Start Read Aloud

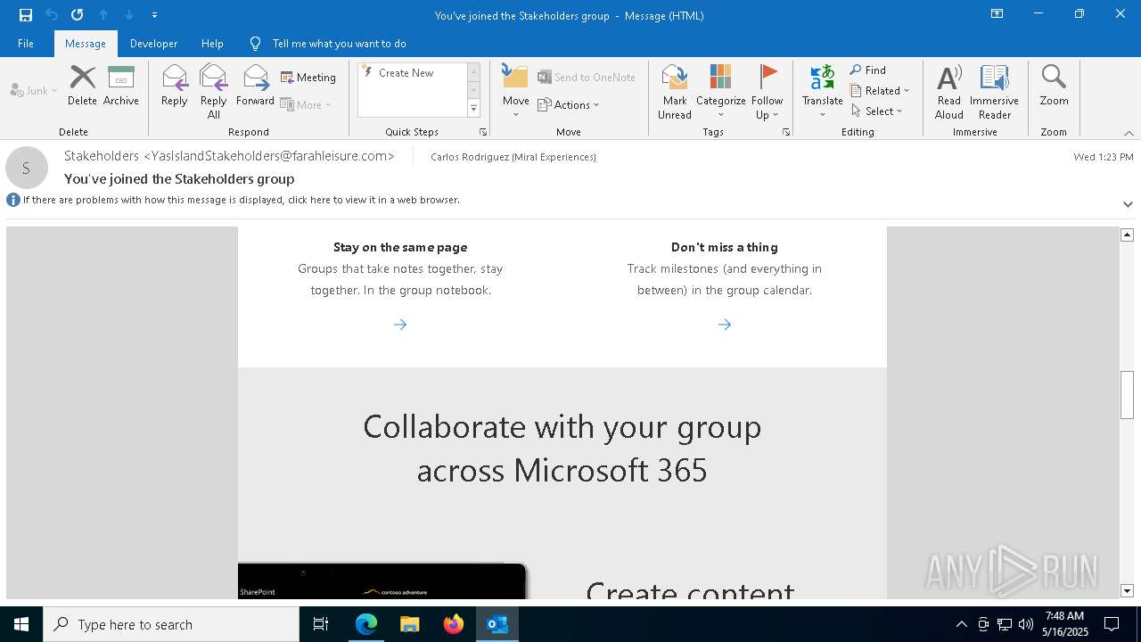948,92
